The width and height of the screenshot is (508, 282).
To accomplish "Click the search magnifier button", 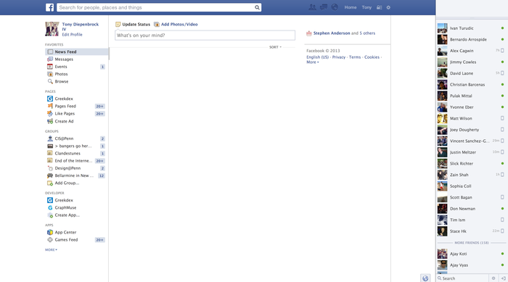I will pos(257,7).
